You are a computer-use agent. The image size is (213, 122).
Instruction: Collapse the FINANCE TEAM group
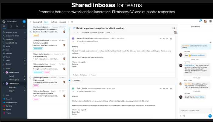coord(4,72)
